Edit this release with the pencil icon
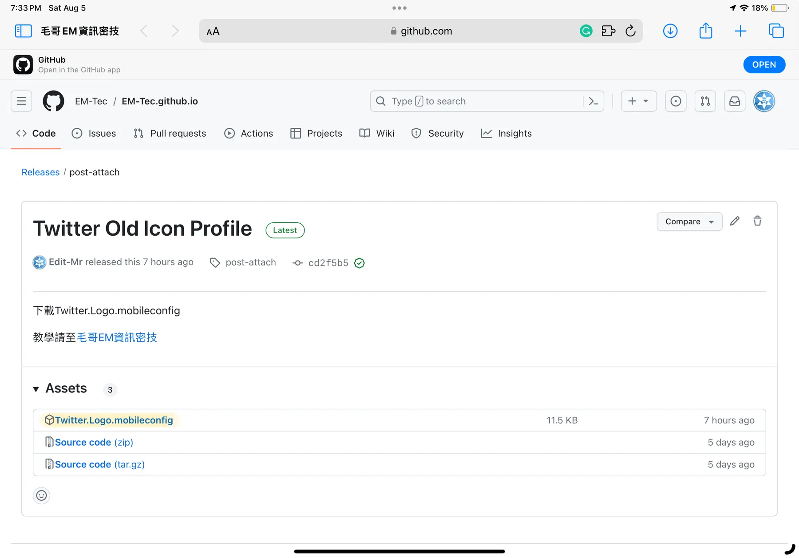799x558 pixels. (x=735, y=221)
